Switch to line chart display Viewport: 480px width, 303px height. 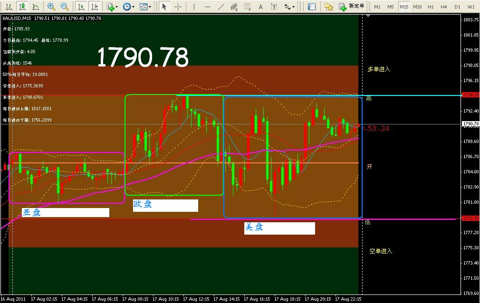(36, 7)
